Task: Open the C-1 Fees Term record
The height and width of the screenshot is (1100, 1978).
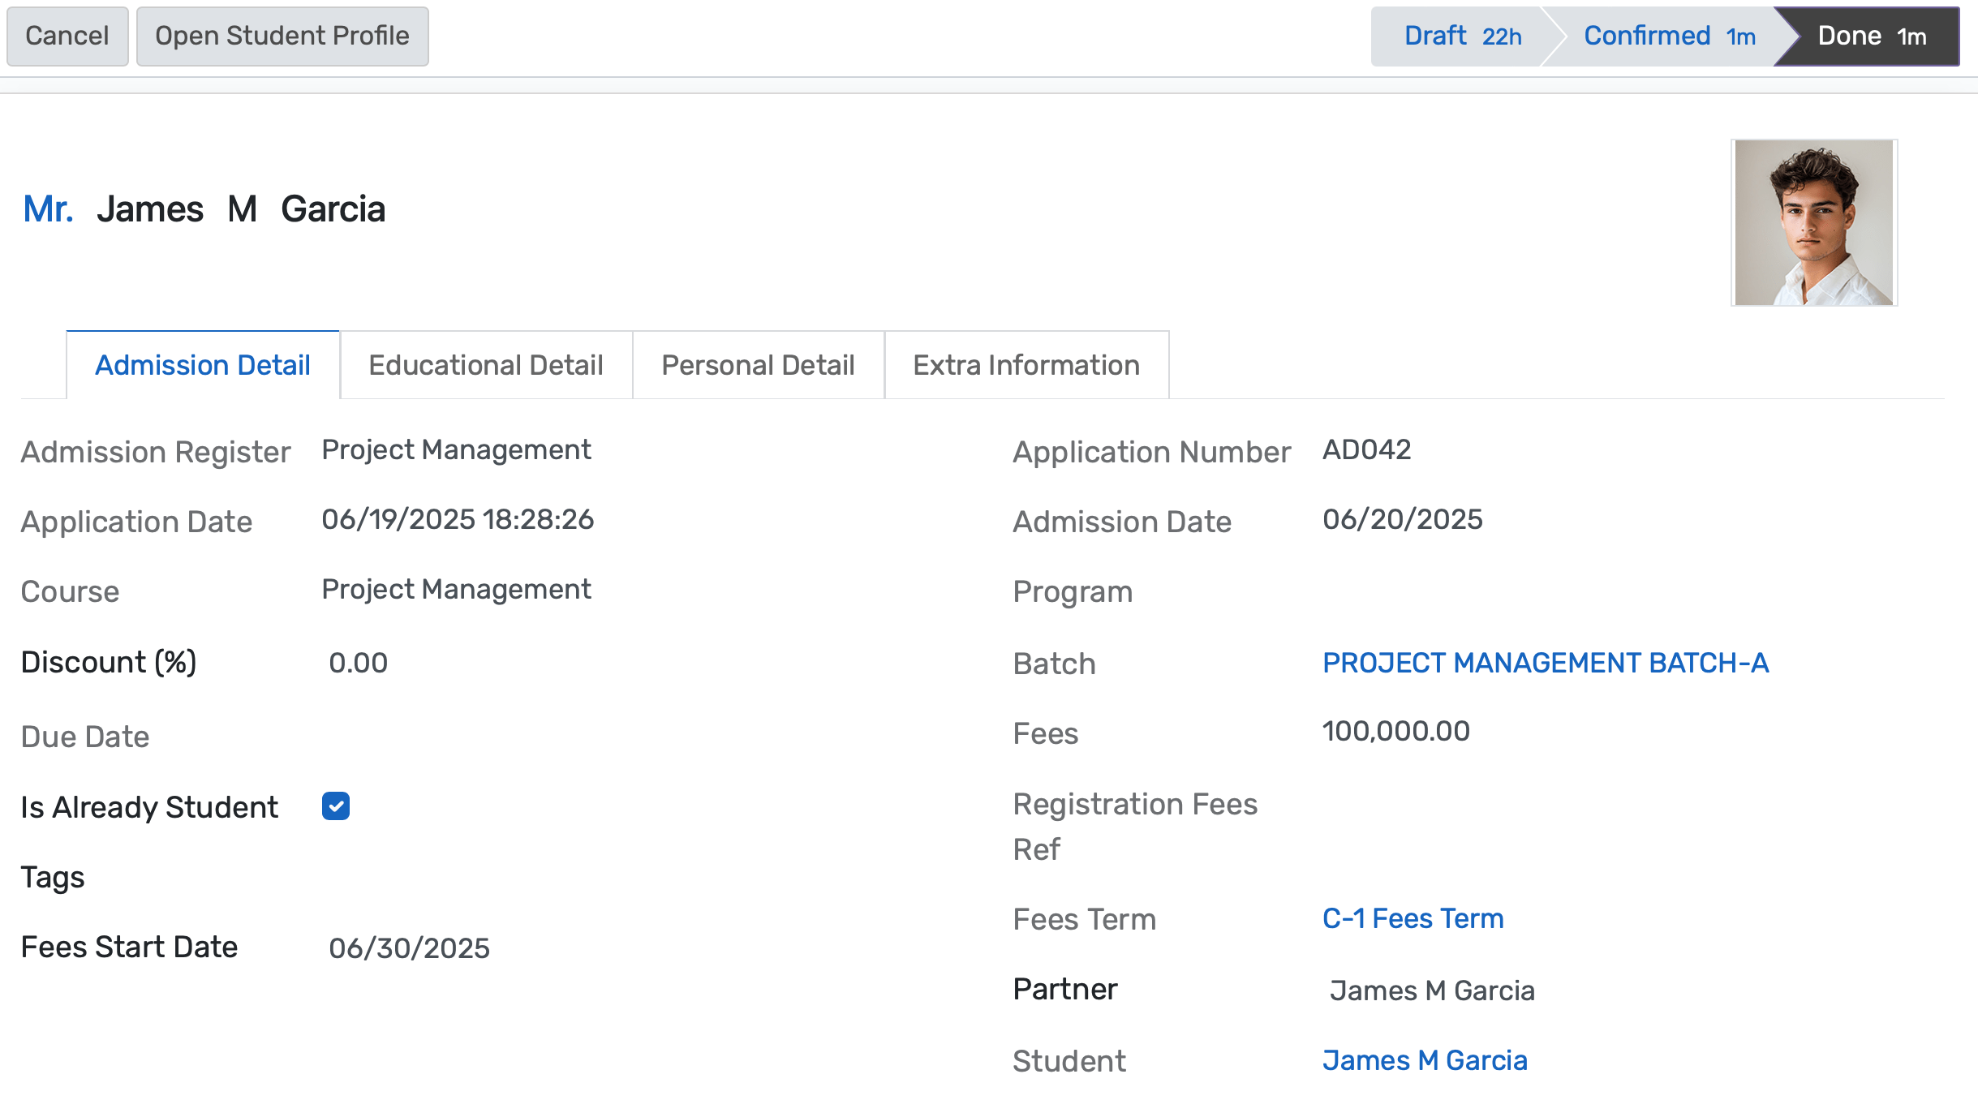Action: [1412, 918]
